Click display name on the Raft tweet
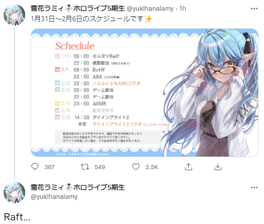This screenshot has width=264, height=224. (77, 187)
